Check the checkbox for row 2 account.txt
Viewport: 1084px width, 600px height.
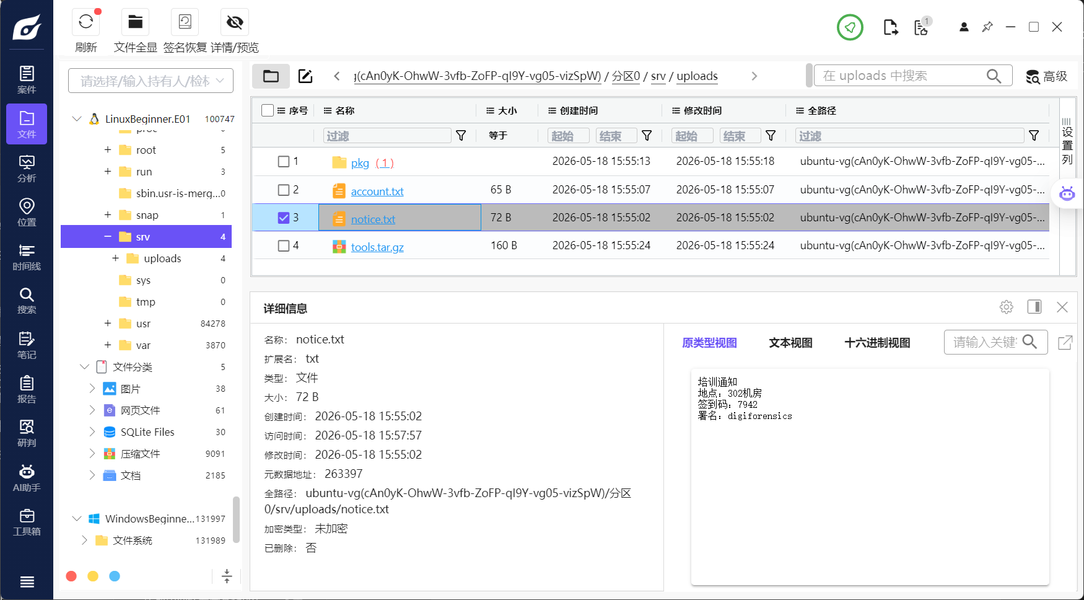(284, 190)
